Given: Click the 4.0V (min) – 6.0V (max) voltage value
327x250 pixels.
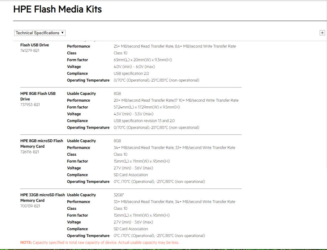Looking at the screenshot, I should [x=134, y=67].
